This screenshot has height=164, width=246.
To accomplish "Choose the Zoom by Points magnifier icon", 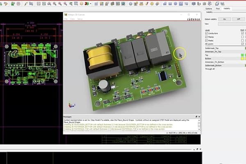I will point(49,4).
